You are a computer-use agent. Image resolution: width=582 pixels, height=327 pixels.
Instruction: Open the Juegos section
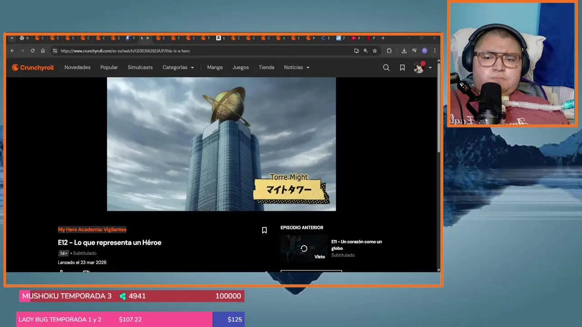[x=241, y=67]
